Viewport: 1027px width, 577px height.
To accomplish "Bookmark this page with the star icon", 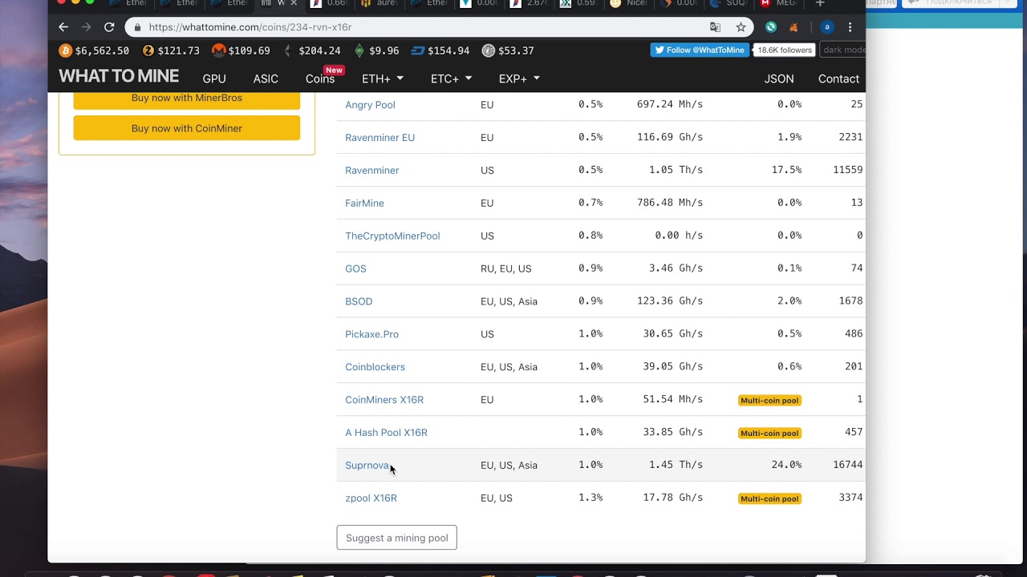I will [x=741, y=27].
